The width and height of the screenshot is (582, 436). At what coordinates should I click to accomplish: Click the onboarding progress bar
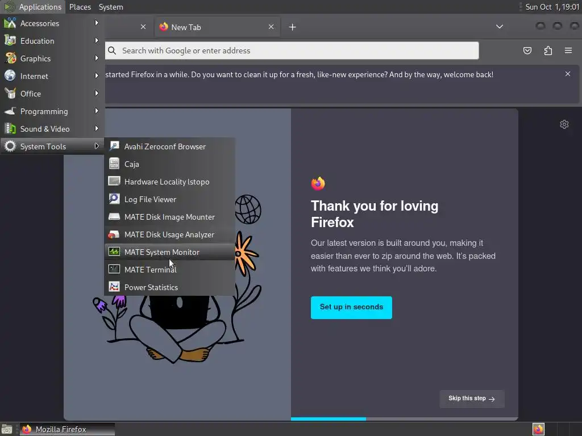(404, 418)
